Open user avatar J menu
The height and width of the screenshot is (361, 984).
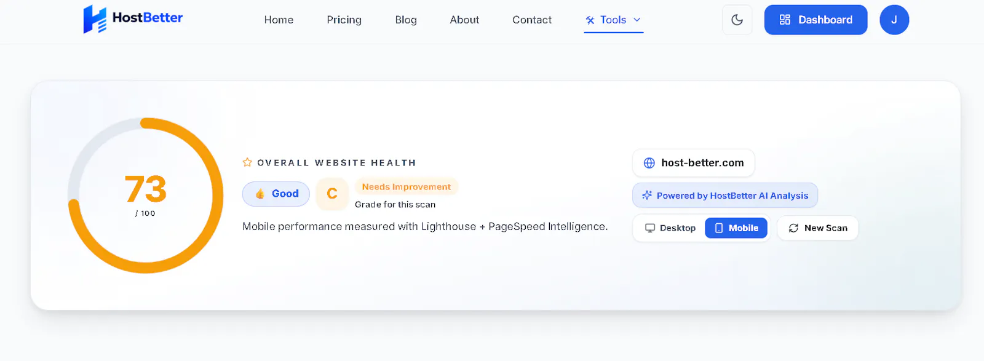click(894, 20)
